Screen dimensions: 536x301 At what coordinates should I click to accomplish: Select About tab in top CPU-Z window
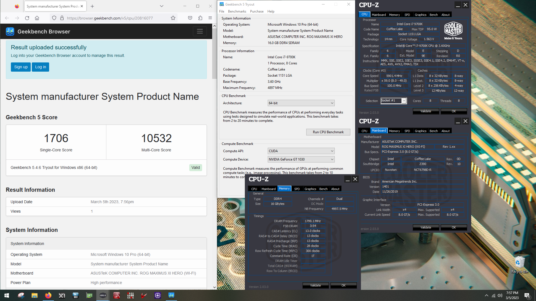446,15
